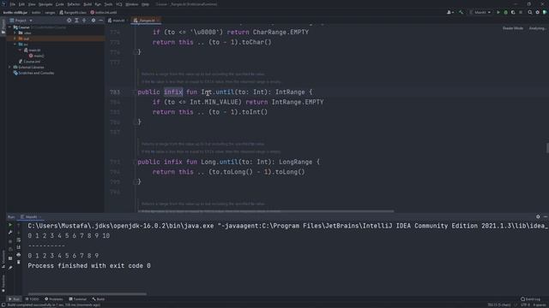Click the Build hammer icon in top toolbar
Screen dimensions: 549x308
coord(462,12)
